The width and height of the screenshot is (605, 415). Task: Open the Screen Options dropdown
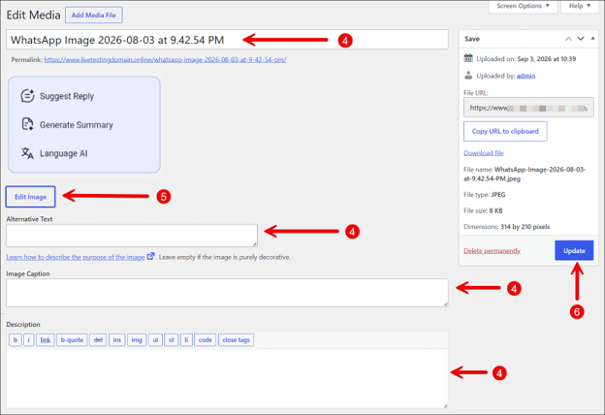[x=523, y=6]
